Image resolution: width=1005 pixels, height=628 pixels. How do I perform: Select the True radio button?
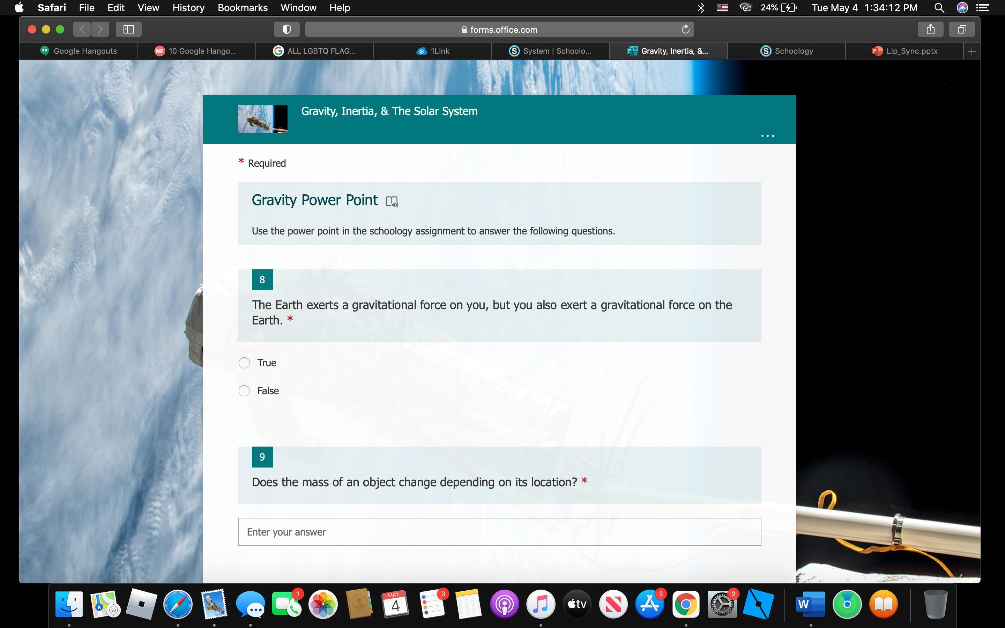tap(244, 362)
